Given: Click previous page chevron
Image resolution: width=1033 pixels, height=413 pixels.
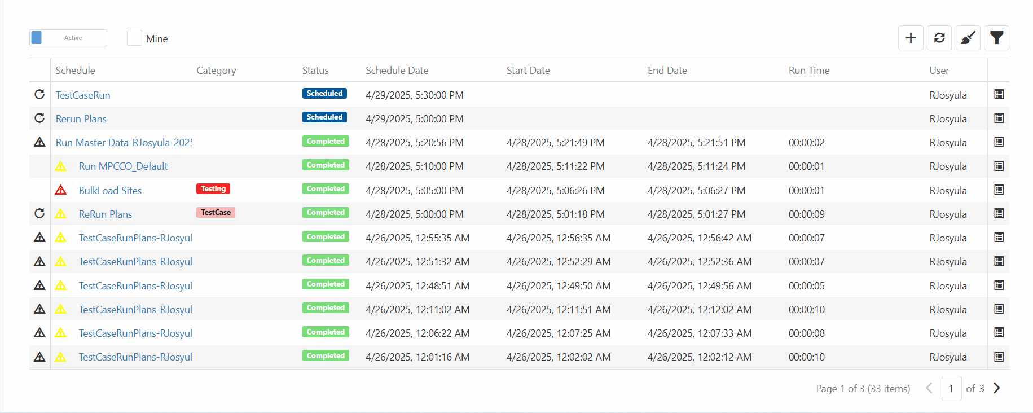Looking at the screenshot, I should [929, 388].
